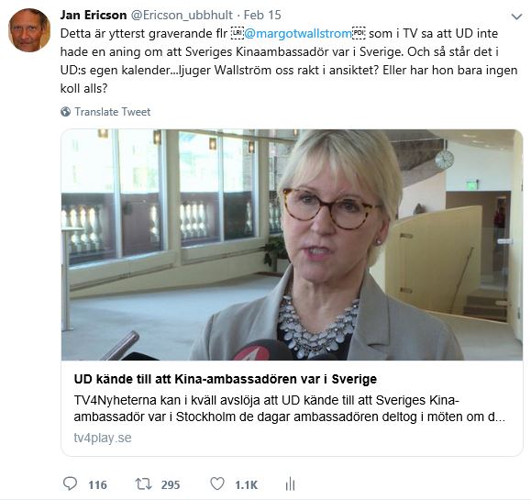Open the @Ericson_ubbhult handle link

tap(182, 15)
